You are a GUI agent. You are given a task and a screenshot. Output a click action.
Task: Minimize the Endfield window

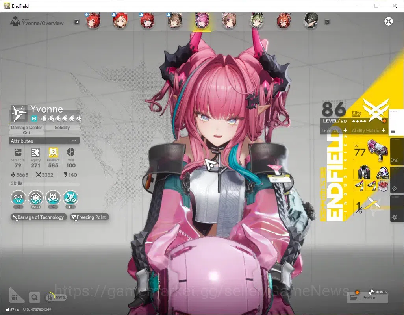pyautogui.click(x=358, y=6)
